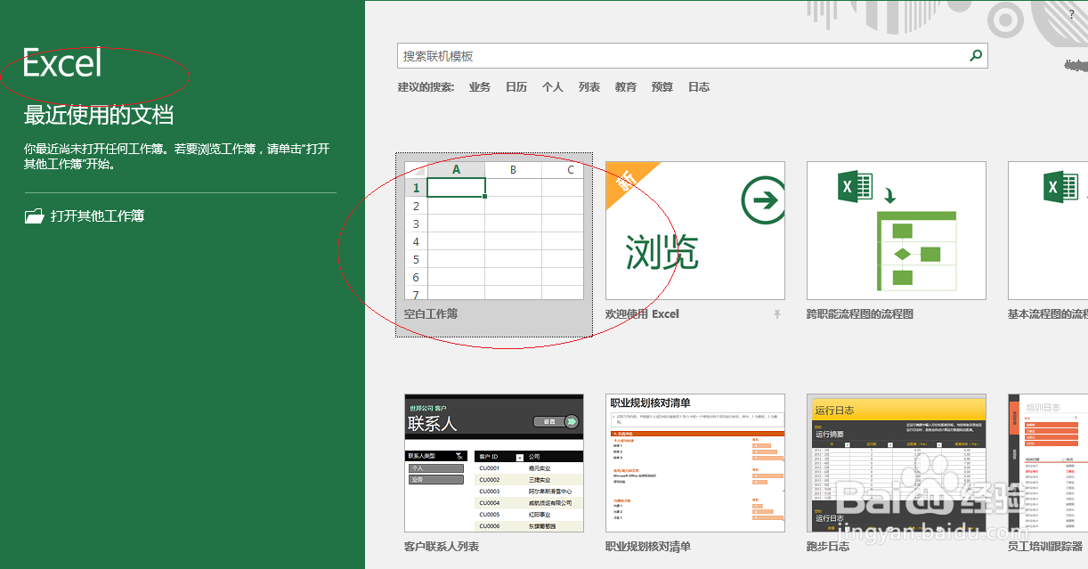Click the 跨职能流程图的流程图 caption
Screen dimensions: 1088x569
pos(860,314)
